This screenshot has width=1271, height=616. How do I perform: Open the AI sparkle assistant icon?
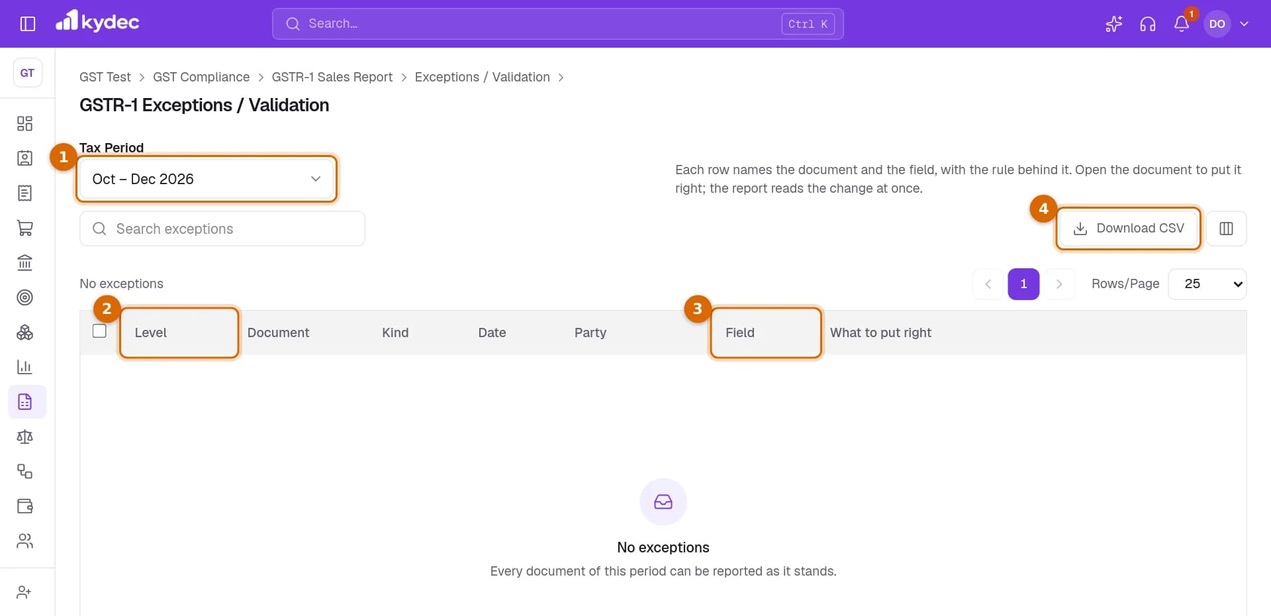click(x=1114, y=24)
